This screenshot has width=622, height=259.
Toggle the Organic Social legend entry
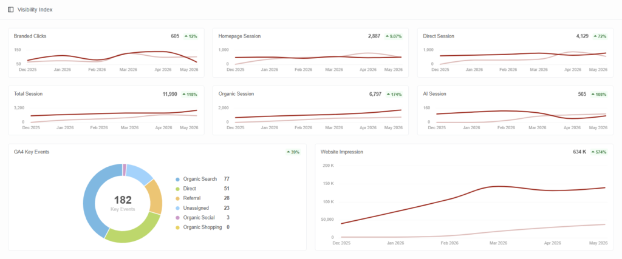[202, 217]
